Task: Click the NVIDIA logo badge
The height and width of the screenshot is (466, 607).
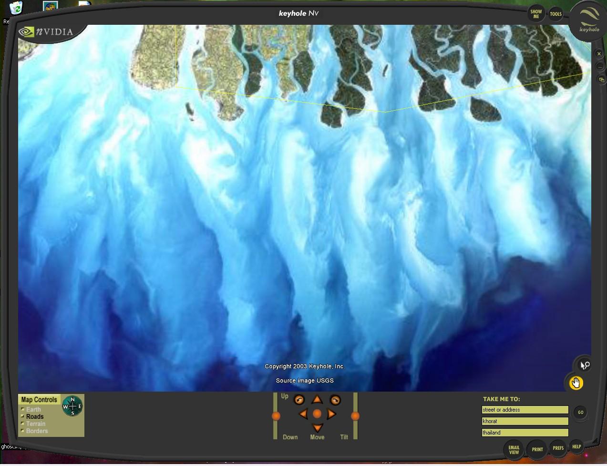Action: pyautogui.click(x=46, y=32)
